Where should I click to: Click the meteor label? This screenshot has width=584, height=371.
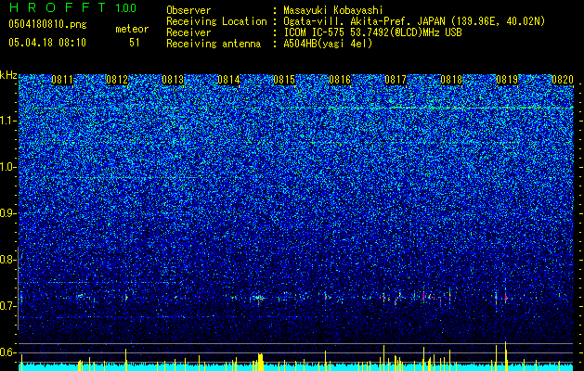[x=132, y=29]
